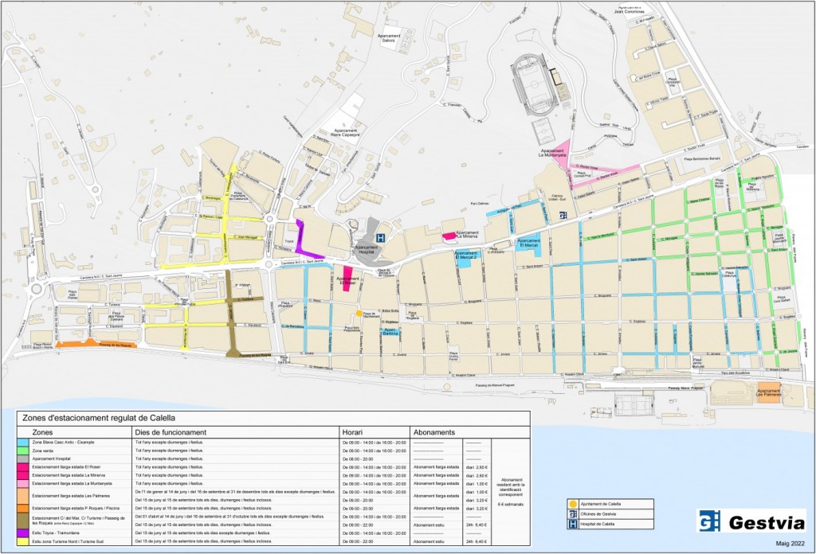
Task: Select the 'H' icon beside 'Hospital de Calella' legend entry
Action: pos(573,524)
